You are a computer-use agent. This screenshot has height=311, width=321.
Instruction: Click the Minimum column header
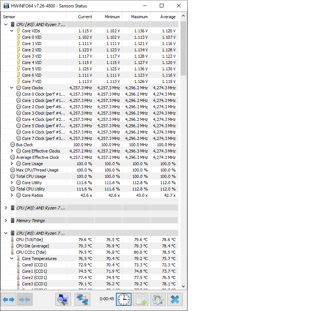point(108,17)
